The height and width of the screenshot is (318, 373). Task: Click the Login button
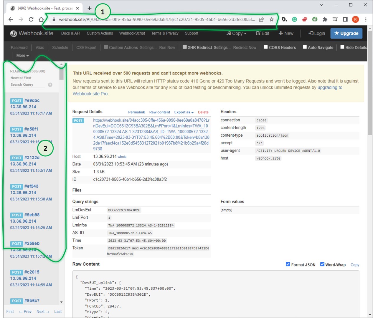[x=317, y=33]
